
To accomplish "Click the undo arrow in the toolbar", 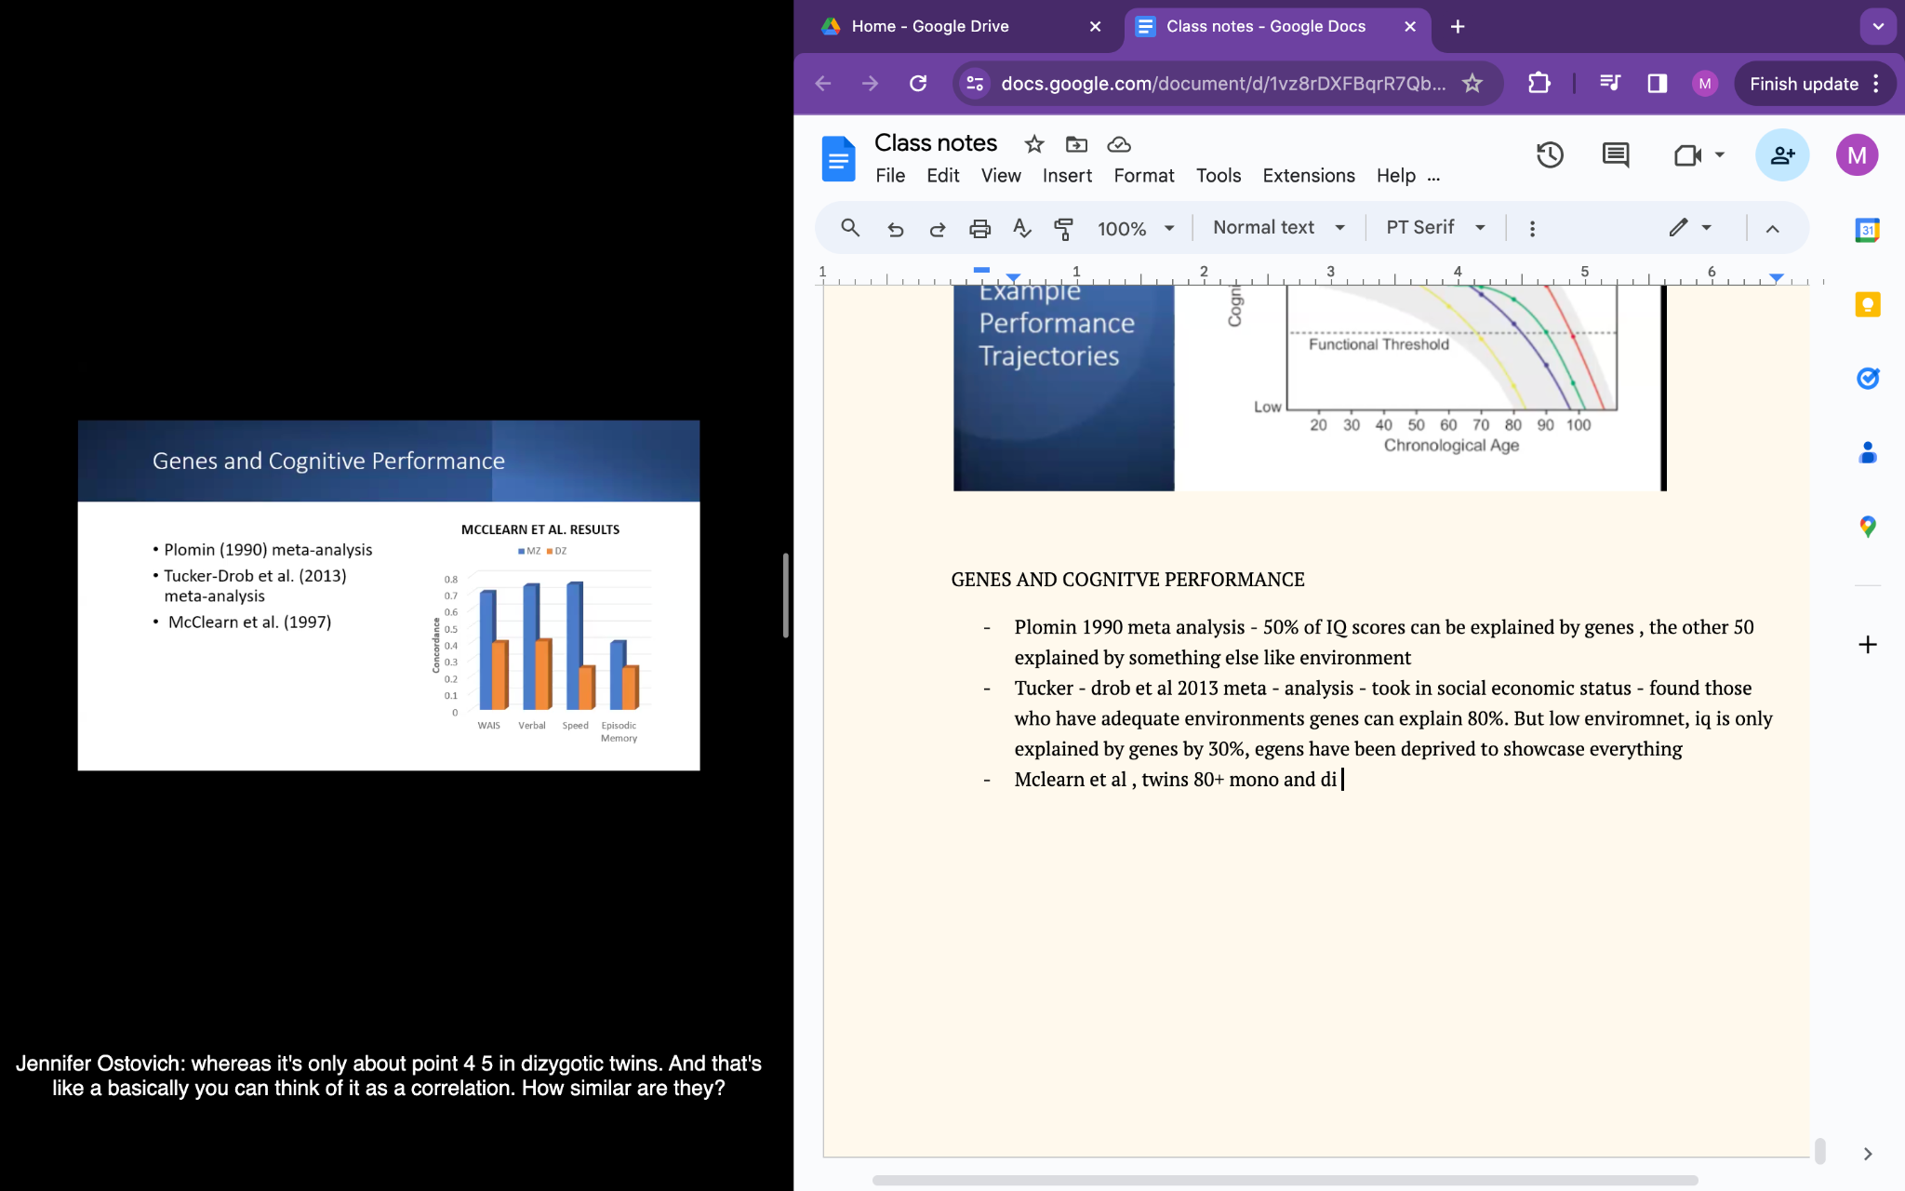I will click(x=895, y=228).
